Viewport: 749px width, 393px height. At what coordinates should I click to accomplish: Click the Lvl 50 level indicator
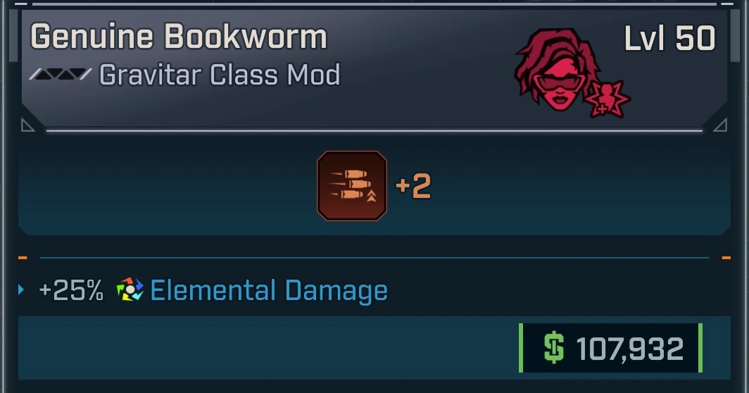[669, 38]
